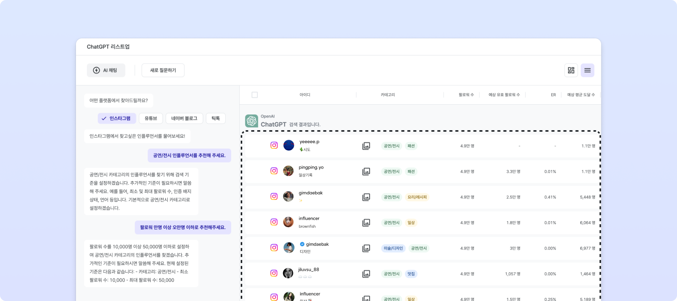Choose the 유튜브 platform chip
The width and height of the screenshot is (677, 301).
(151, 119)
